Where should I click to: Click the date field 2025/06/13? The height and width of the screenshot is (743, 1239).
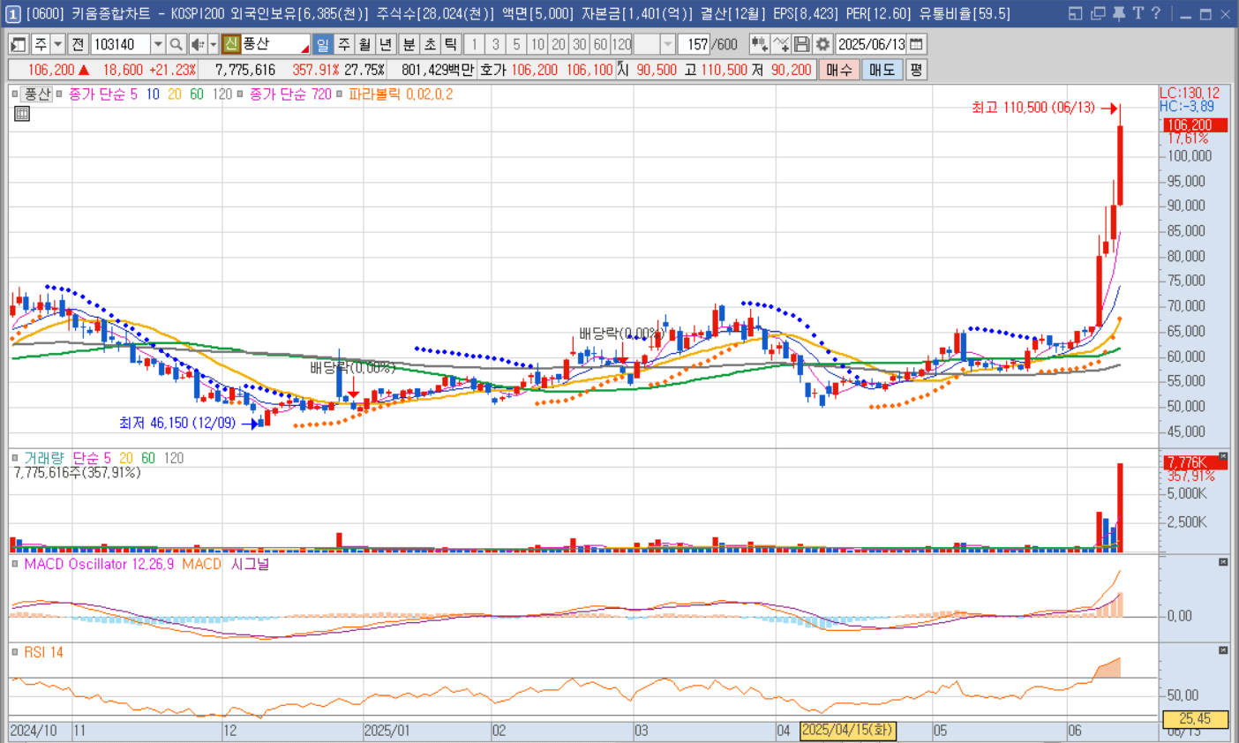pos(871,44)
